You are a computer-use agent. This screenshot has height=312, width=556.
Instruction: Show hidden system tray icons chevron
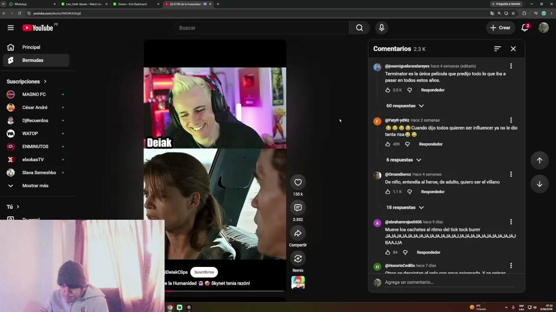(x=506, y=307)
